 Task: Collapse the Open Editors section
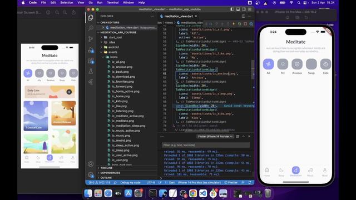(110, 22)
